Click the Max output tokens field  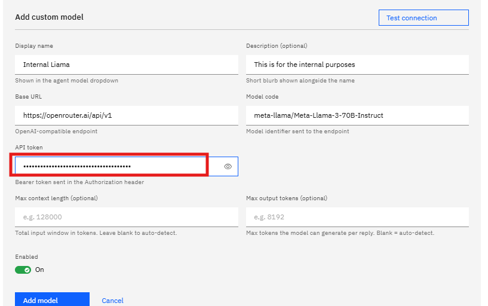coord(357,217)
